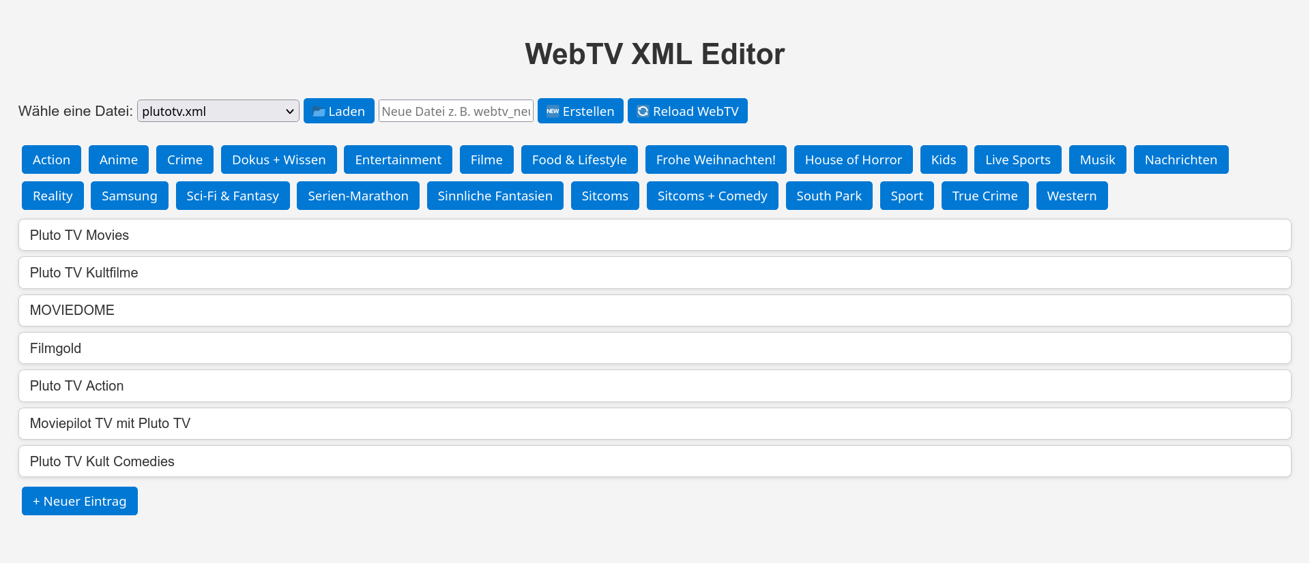This screenshot has height=563, width=1310.
Task: Type in the new file name field
Action: [x=456, y=111]
